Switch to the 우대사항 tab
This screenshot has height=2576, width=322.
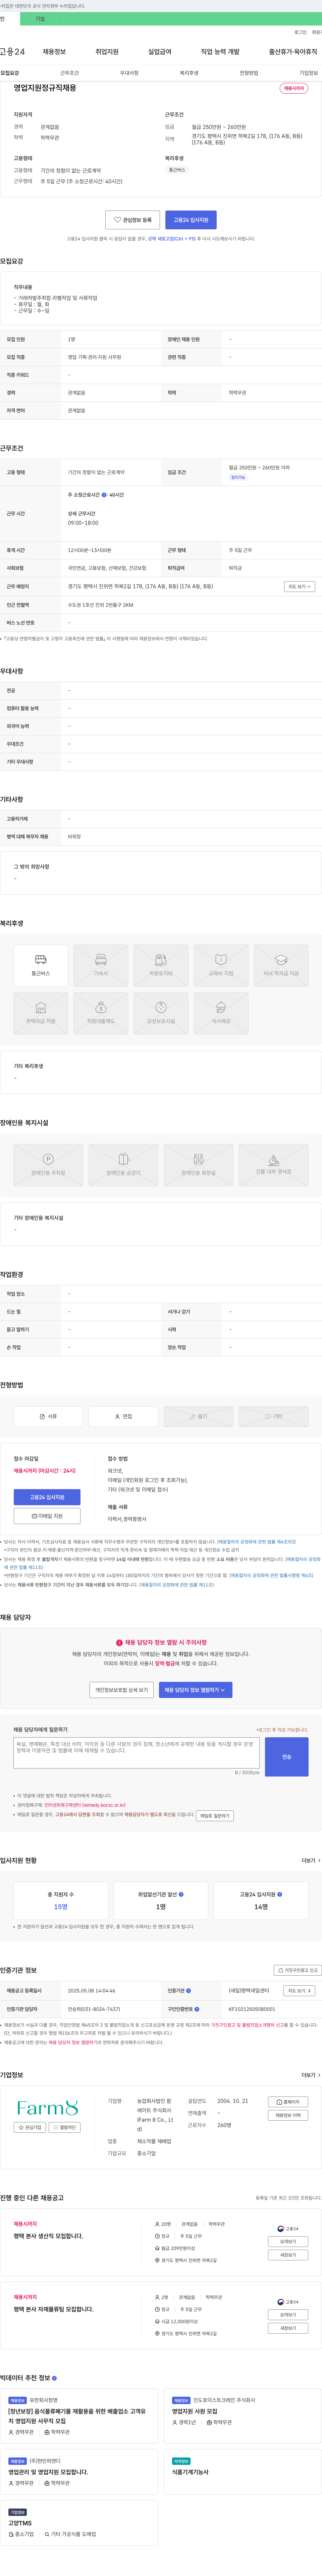(129, 73)
